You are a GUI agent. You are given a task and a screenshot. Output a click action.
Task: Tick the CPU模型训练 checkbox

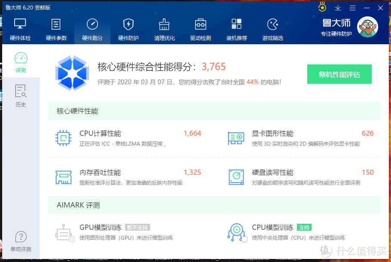pos(244,239)
